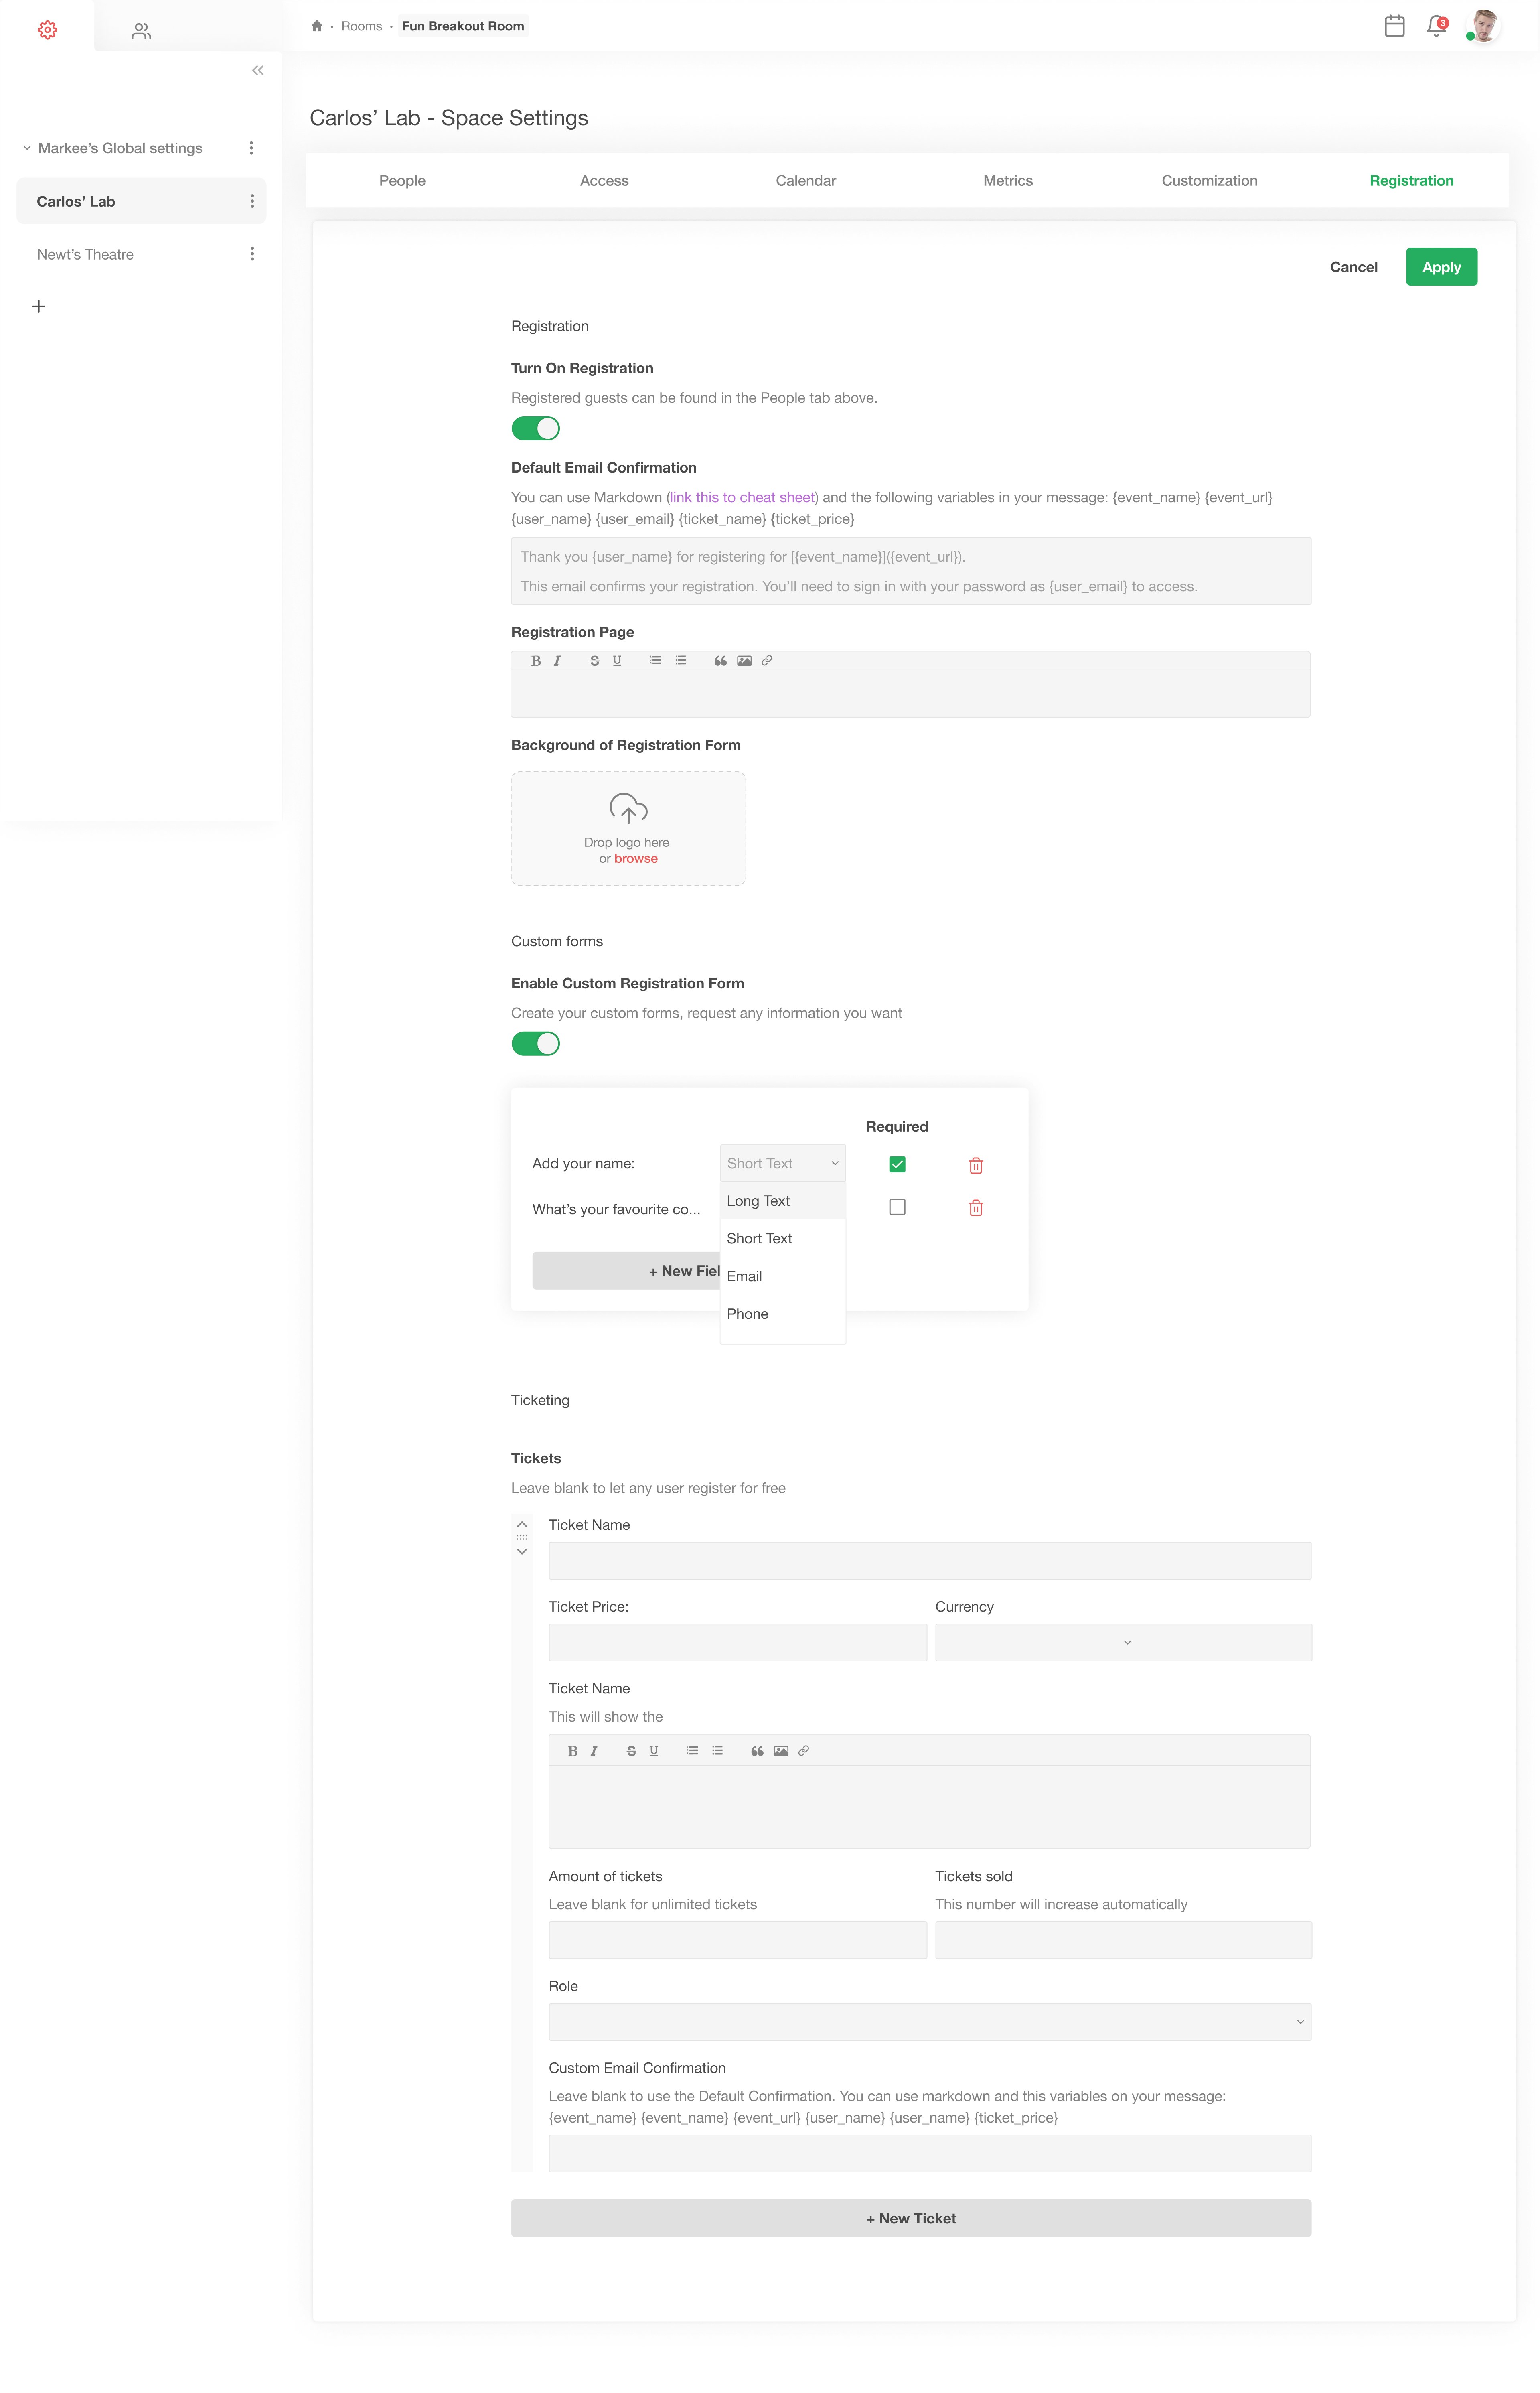Image resolution: width=1540 pixels, height=2393 pixels.
Task: Uncheck Required for 'Add your name'
Action: pyautogui.click(x=897, y=1164)
